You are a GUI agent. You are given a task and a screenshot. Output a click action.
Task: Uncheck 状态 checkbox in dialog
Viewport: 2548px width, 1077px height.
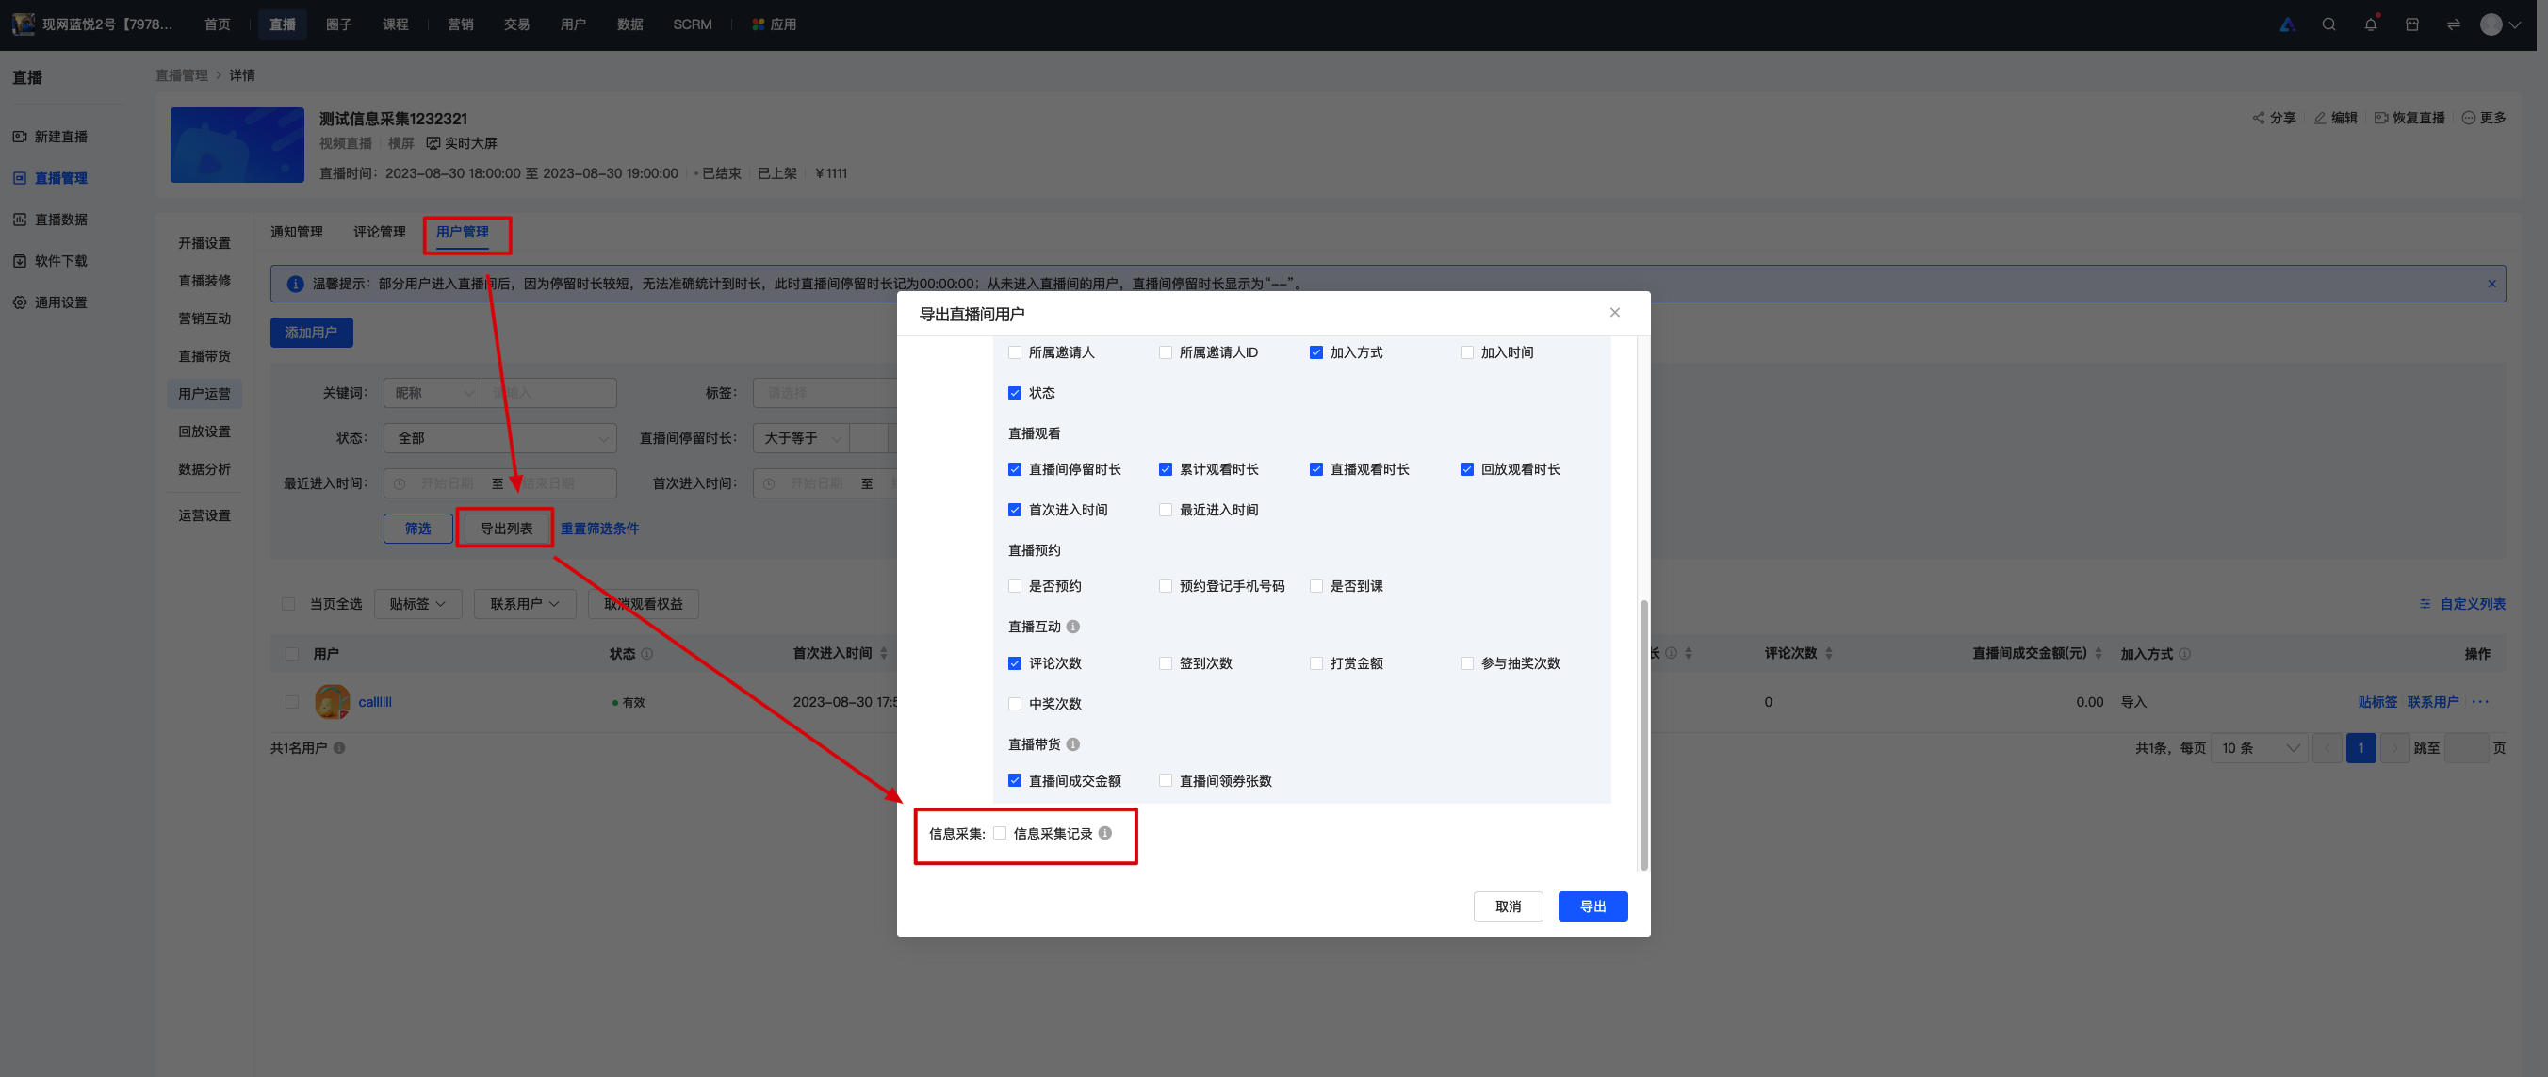(x=1014, y=393)
